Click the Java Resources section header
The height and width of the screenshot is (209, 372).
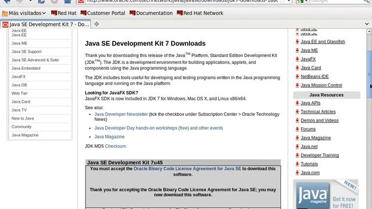(327, 95)
